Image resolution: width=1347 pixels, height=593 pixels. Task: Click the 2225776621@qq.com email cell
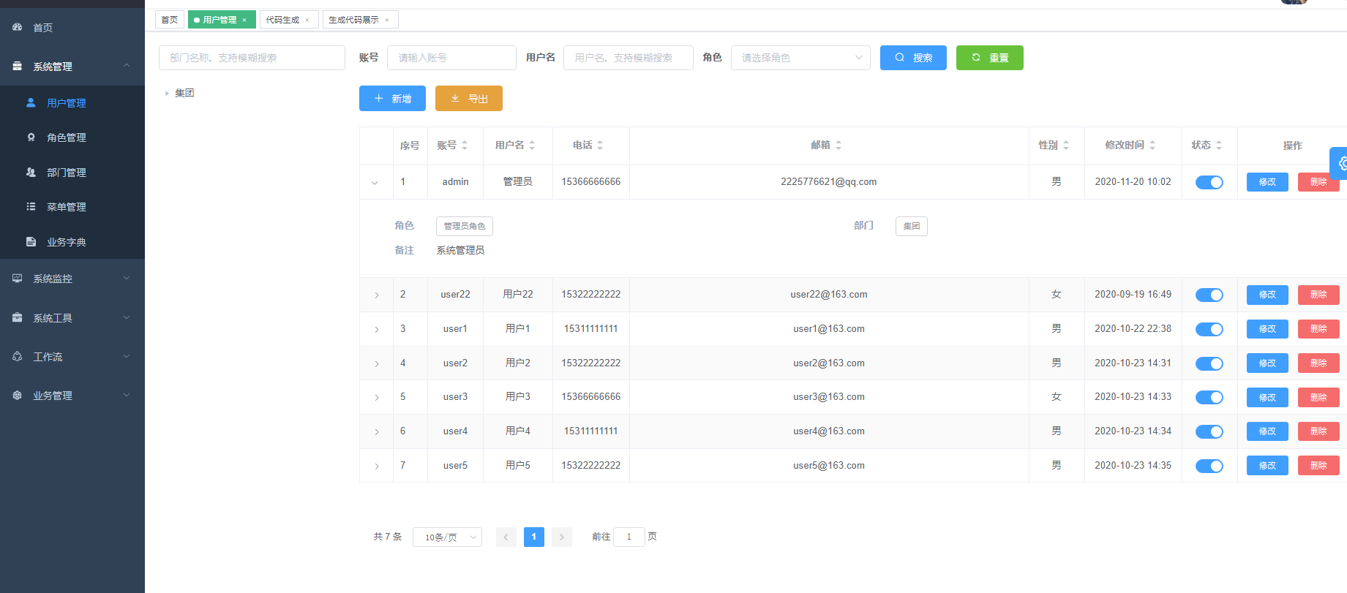829,182
